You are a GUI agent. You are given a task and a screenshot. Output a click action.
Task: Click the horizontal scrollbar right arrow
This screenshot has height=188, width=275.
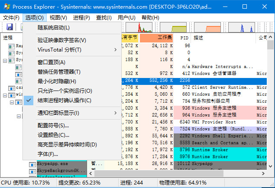263,173
